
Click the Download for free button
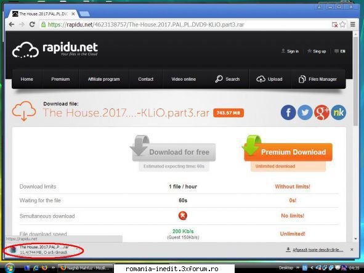click(x=174, y=152)
